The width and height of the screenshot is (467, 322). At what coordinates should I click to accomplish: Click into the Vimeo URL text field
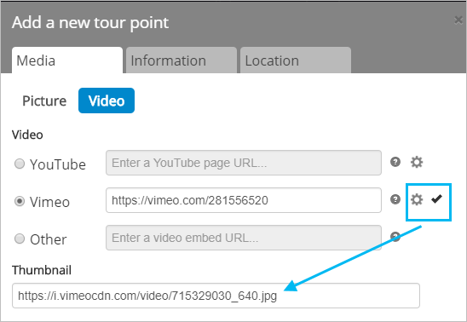(x=244, y=200)
